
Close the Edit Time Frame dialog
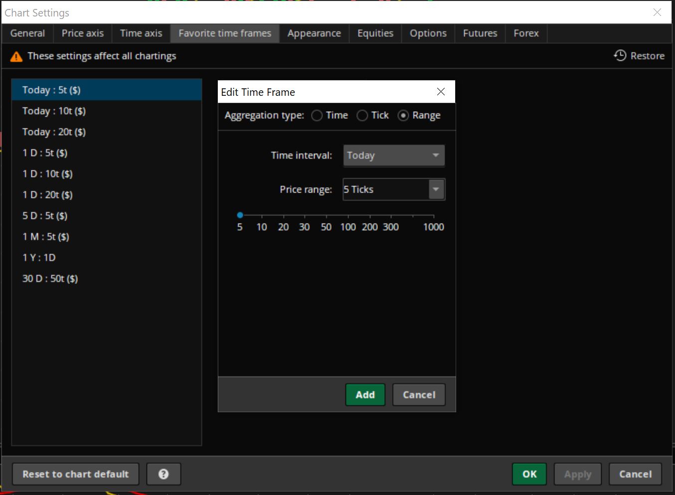tap(441, 91)
